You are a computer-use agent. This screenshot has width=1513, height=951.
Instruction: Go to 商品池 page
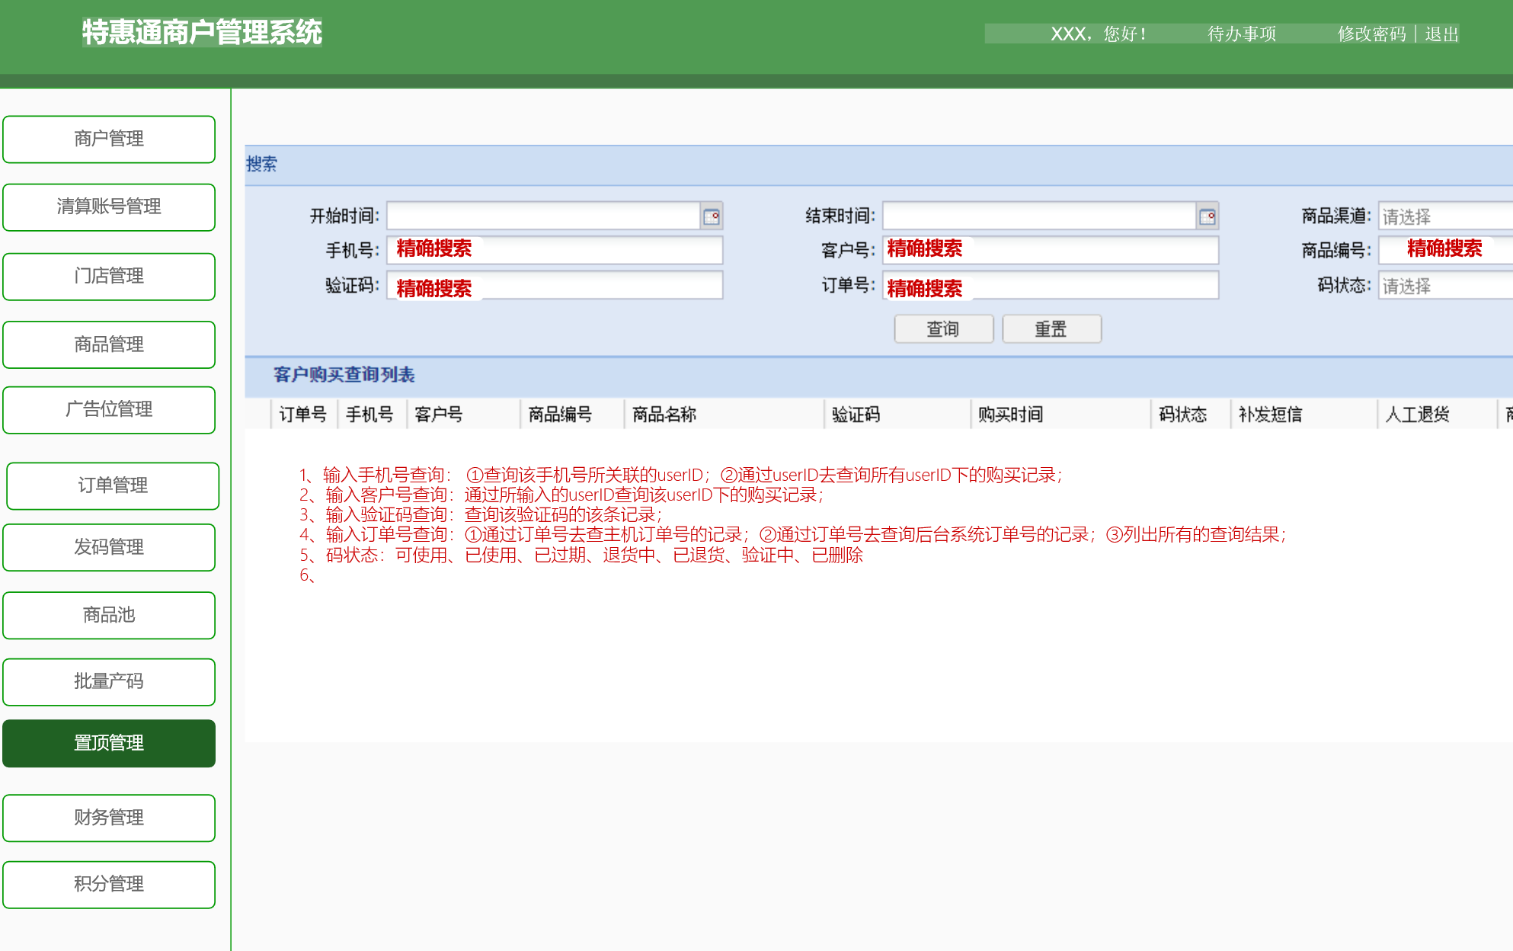pos(109,615)
